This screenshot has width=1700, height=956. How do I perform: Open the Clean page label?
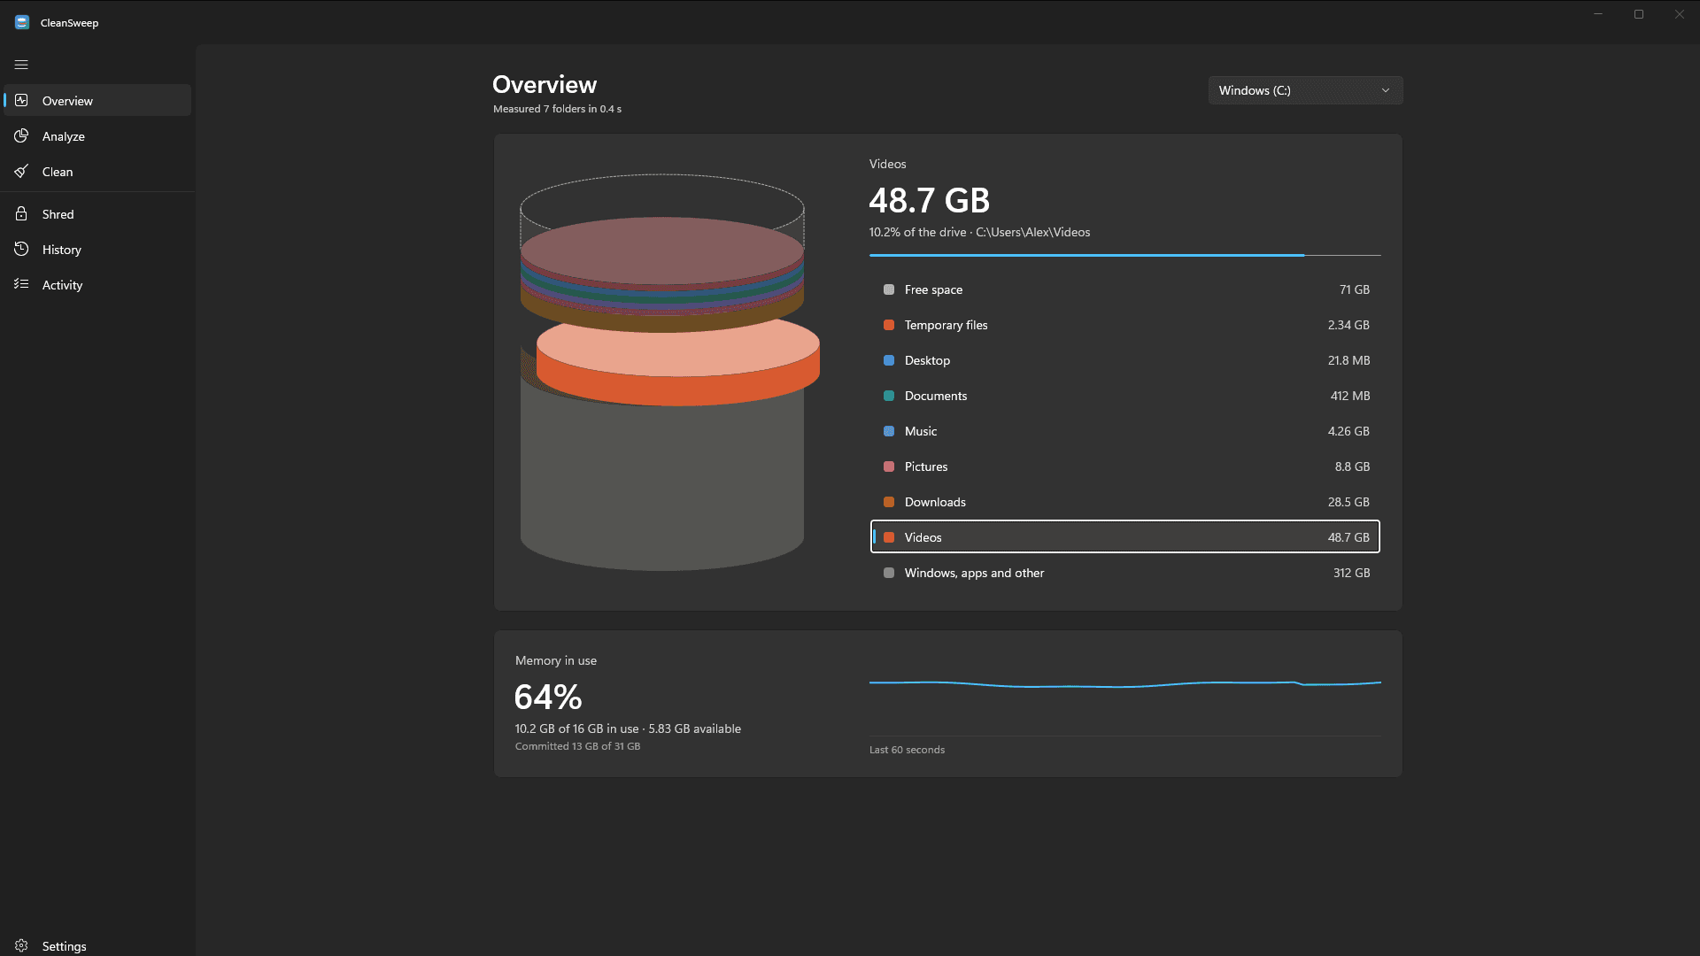(58, 172)
